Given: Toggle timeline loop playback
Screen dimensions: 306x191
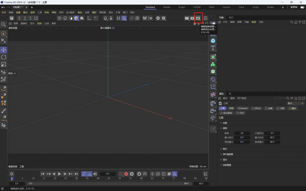Looking at the screenshot, I should pyautogui.click(x=84, y=174).
